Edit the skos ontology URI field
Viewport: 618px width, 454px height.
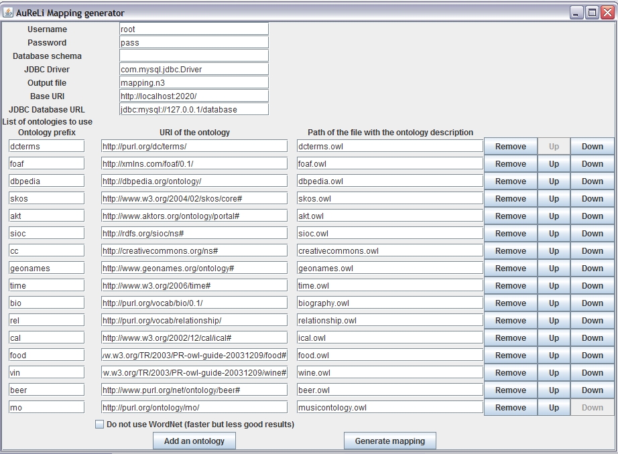pos(194,199)
